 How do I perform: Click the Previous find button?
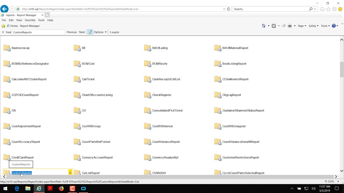[72, 32]
